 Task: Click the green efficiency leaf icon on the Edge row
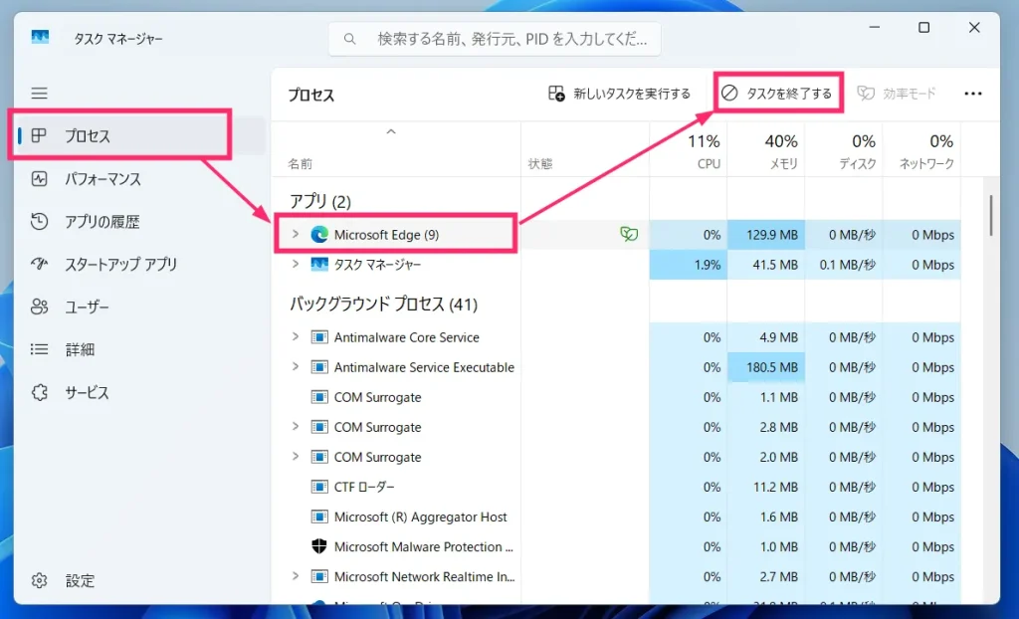pos(629,234)
